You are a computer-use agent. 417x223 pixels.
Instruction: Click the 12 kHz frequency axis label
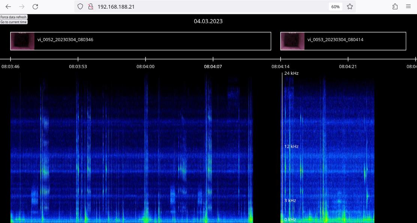click(x=291, y=146)
